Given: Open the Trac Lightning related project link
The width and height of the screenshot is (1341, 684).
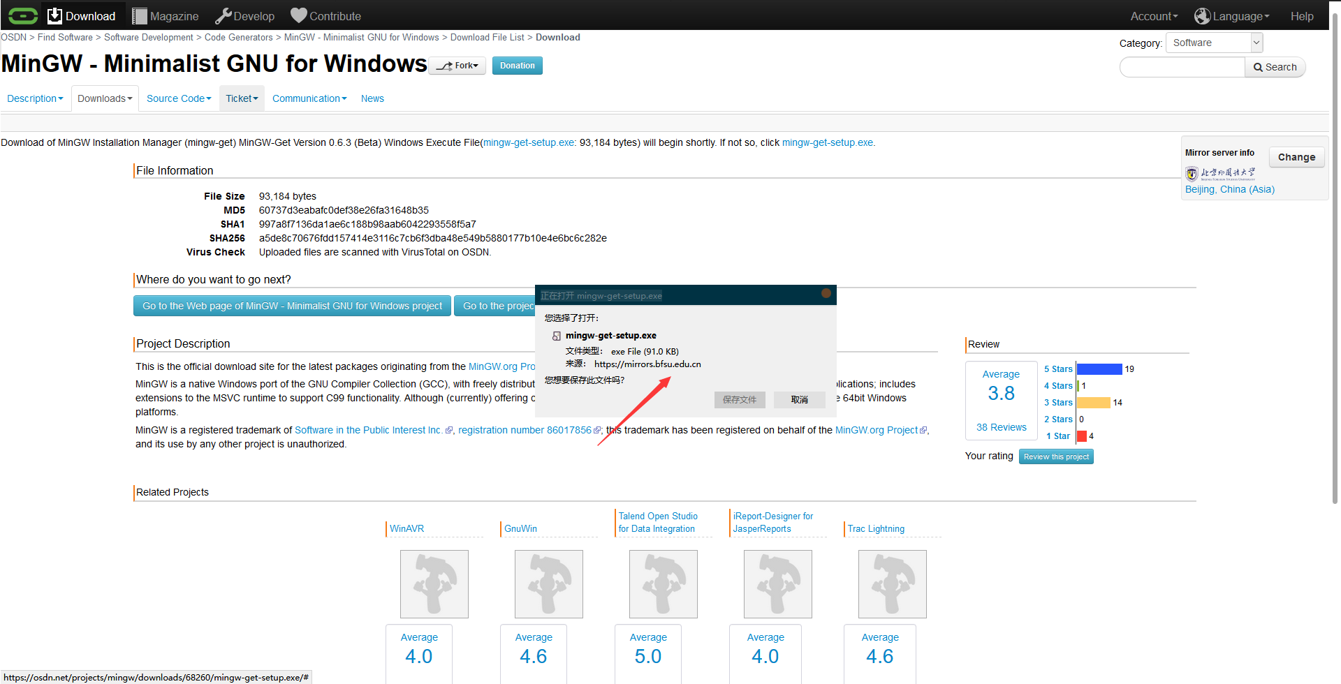Looking at the screenshot, I should pos(876,528).
